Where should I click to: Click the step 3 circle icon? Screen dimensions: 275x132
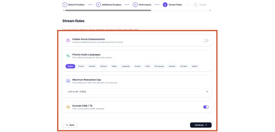click(x=135, y=5)
